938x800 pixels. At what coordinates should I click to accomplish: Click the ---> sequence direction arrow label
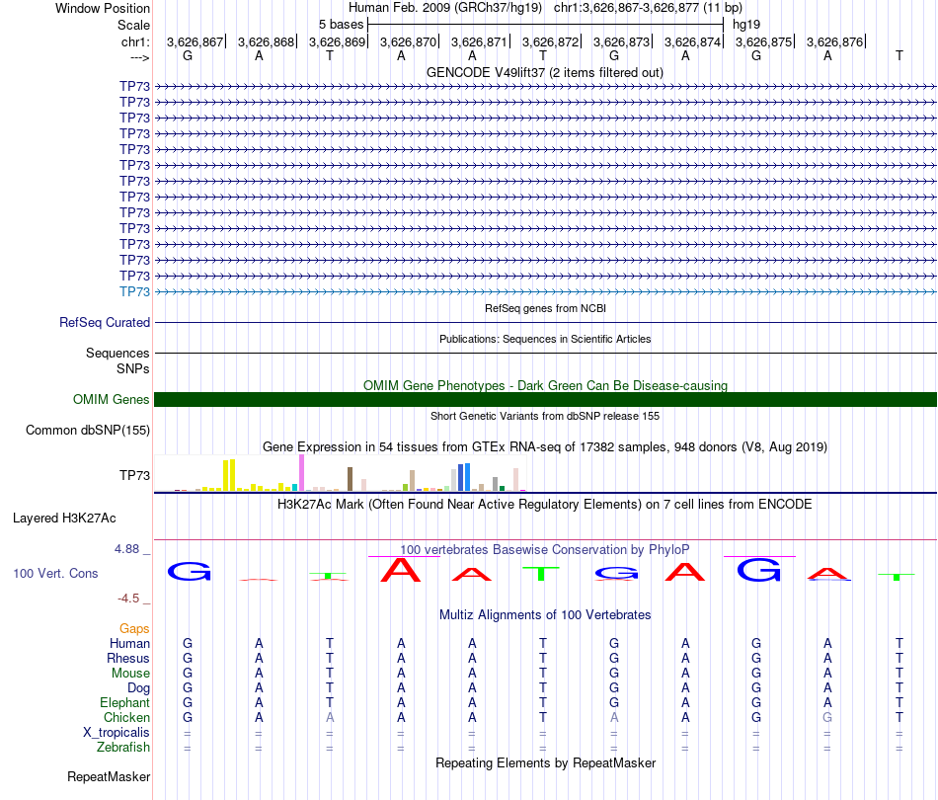coord(140,57)
